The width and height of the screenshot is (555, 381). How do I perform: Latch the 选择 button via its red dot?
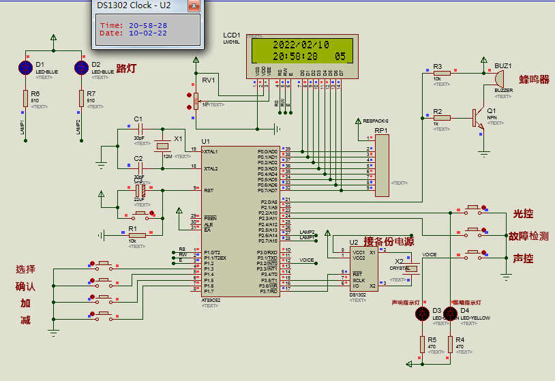(92, 264)
